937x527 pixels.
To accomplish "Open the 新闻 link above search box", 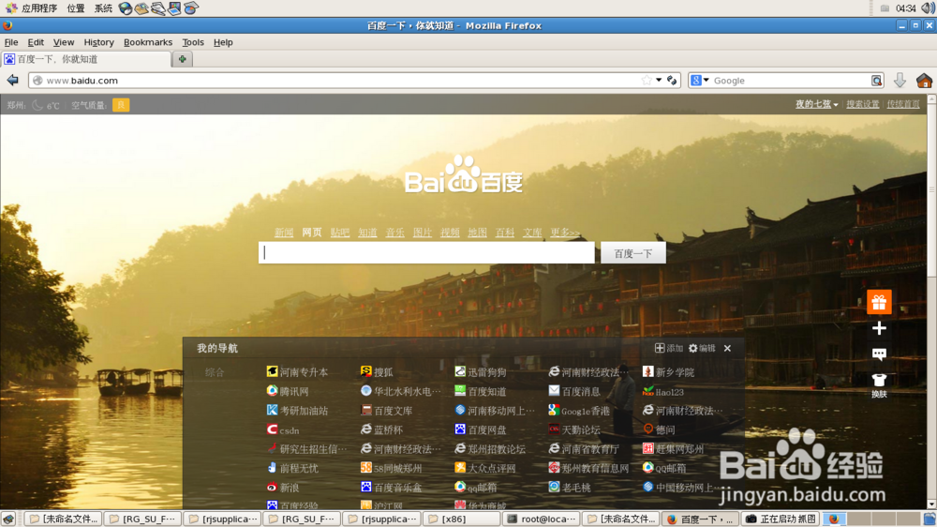I will coord(284,233).
